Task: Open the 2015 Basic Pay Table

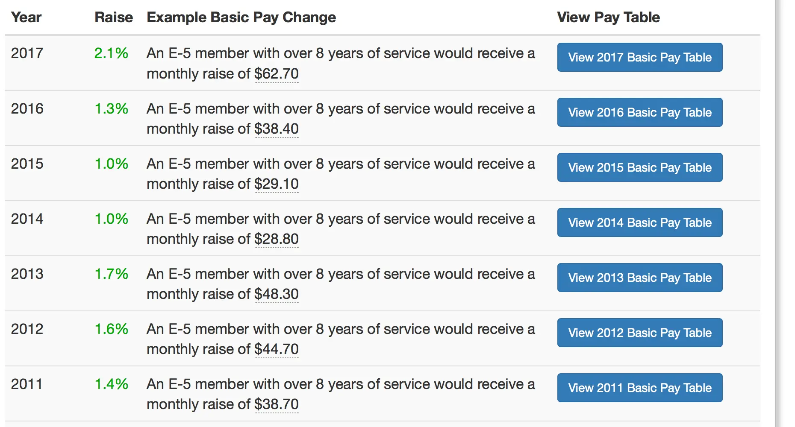Action: pyautogui.click(x=639, y=167)
